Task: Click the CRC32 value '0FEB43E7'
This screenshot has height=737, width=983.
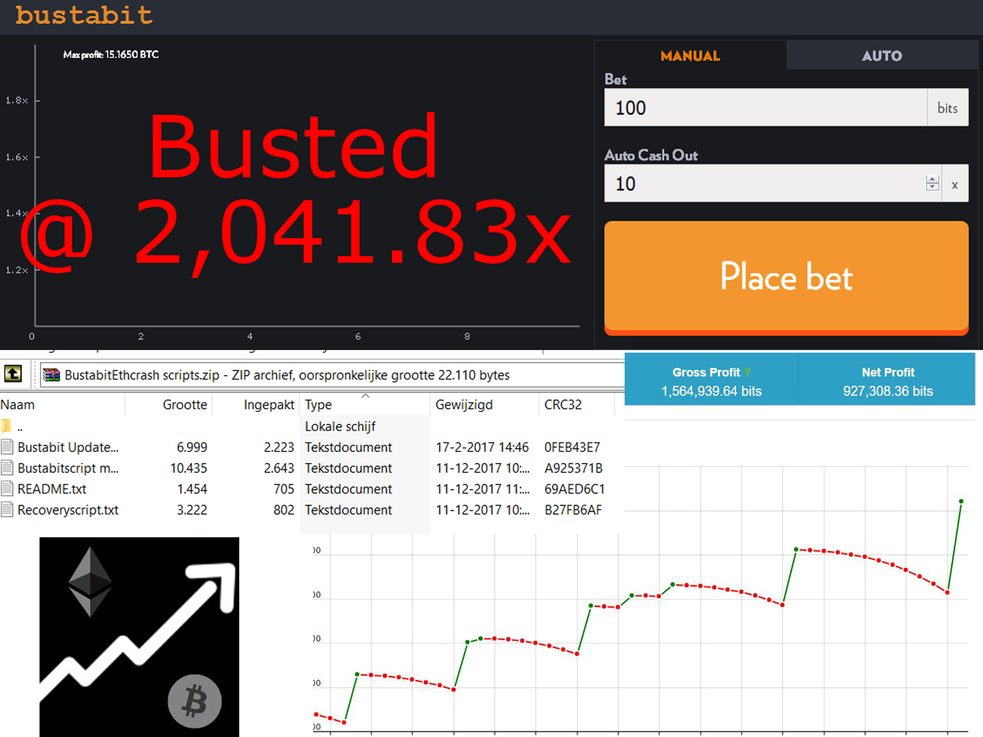Action: coord(572,447)
